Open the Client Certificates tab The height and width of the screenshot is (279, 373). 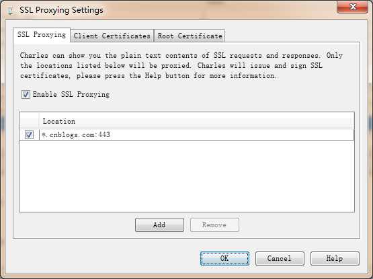pyautogui.click(x=112, y=36)
